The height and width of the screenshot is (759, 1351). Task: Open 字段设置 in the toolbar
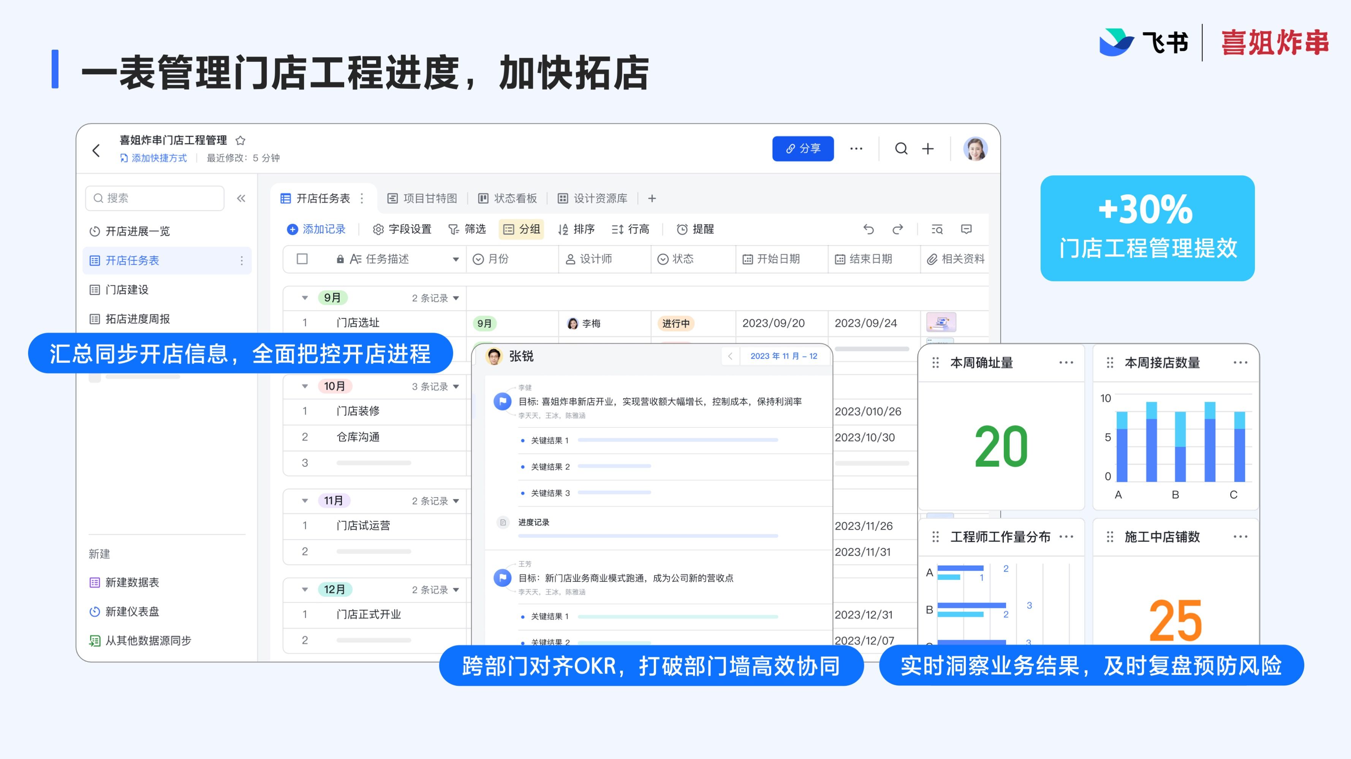(402, 229)
